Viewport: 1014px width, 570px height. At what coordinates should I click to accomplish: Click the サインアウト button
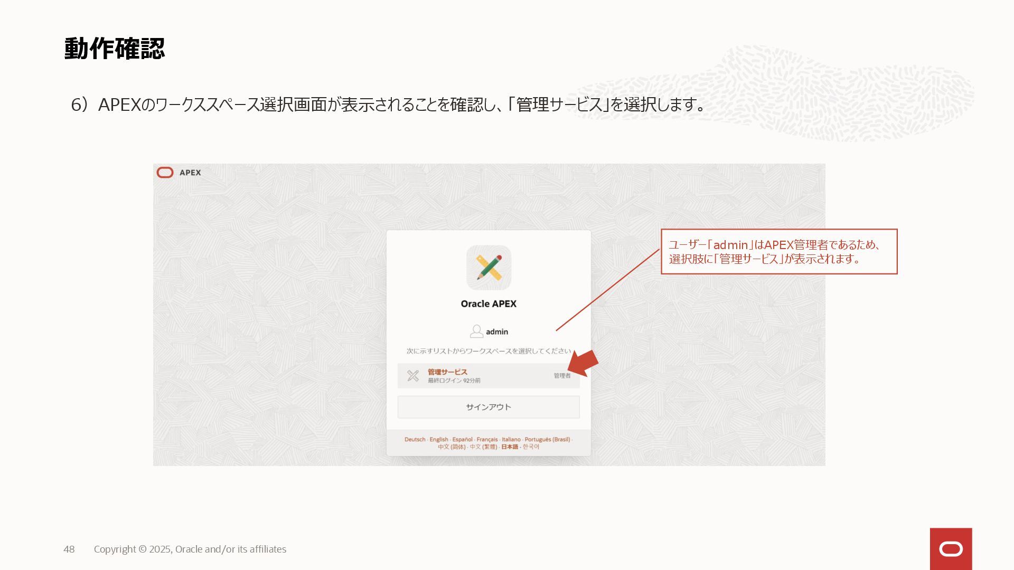tap(489, 407)
